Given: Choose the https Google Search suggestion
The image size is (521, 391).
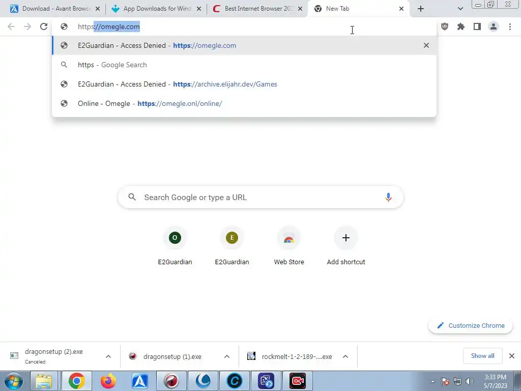Looking at the screenshot, I should click(244, 65).
